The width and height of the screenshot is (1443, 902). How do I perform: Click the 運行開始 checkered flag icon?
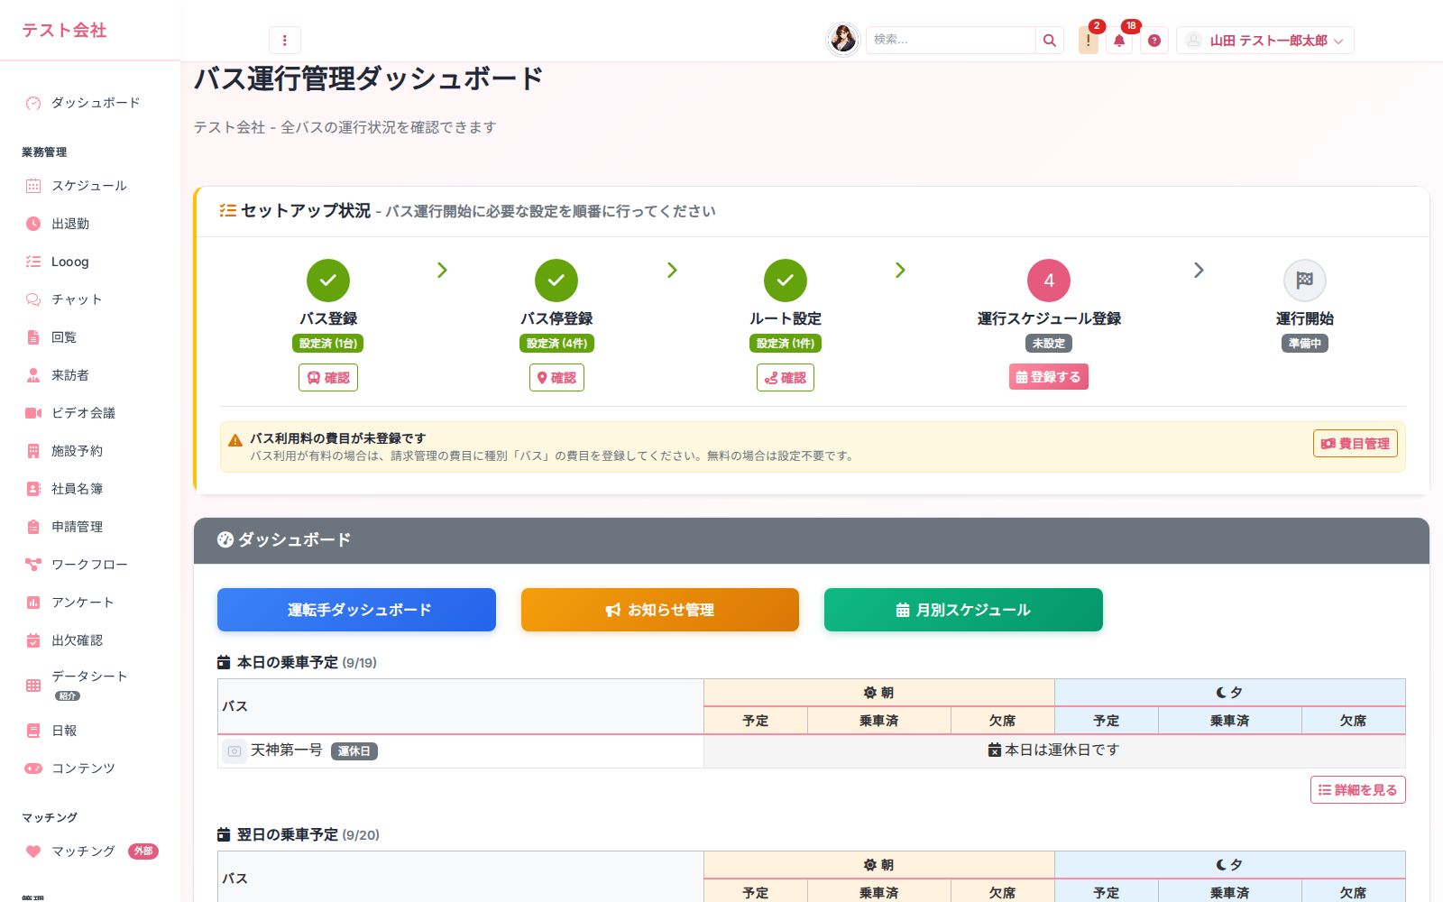(x=1305, y=281)
